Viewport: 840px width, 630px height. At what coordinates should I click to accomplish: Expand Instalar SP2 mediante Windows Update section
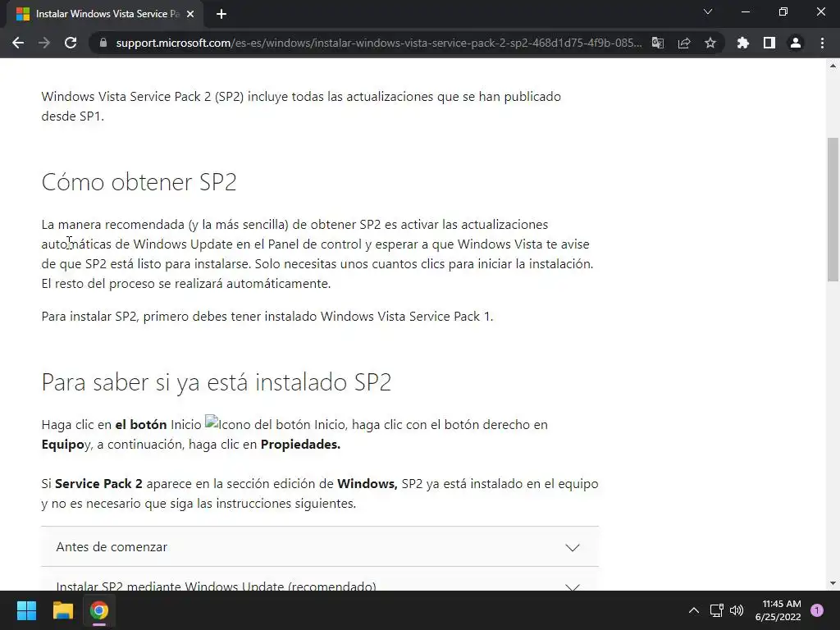(320, 579)
